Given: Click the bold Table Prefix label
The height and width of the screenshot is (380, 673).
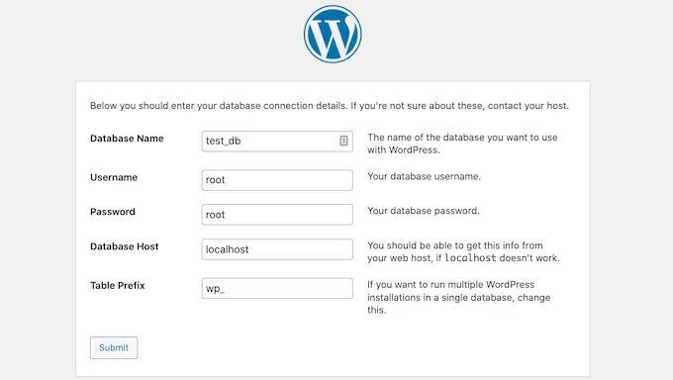Looking at the screenshot, I should click(x=118, y=286).
